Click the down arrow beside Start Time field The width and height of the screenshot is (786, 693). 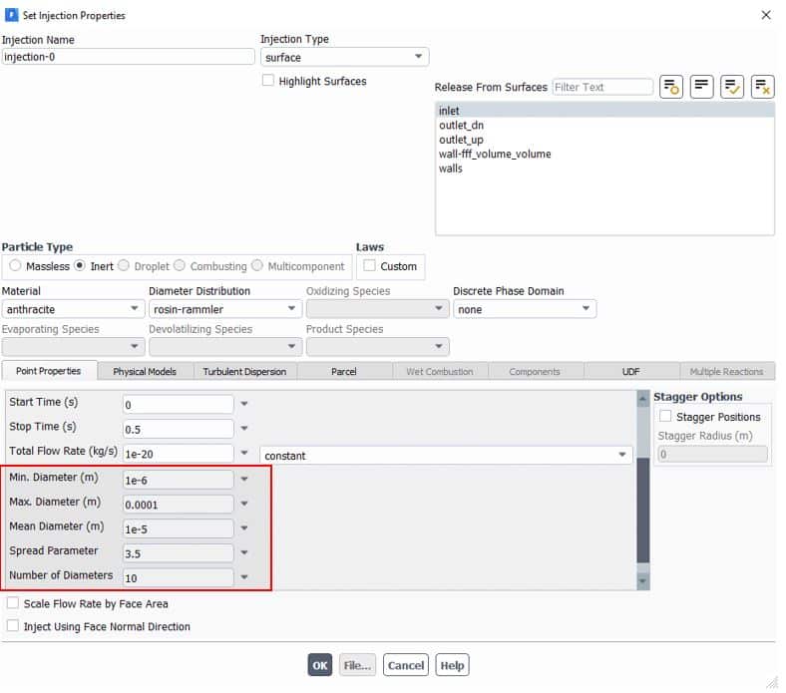(x=244, y=404)
